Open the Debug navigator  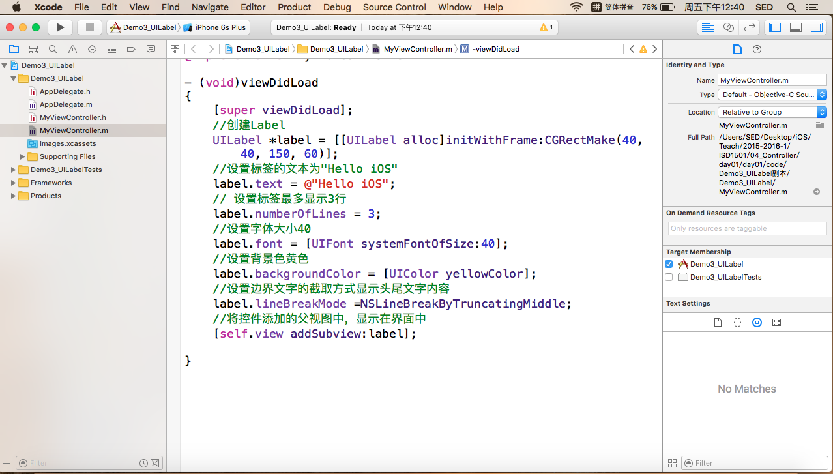pyautogui.click(x=111, y=49)
